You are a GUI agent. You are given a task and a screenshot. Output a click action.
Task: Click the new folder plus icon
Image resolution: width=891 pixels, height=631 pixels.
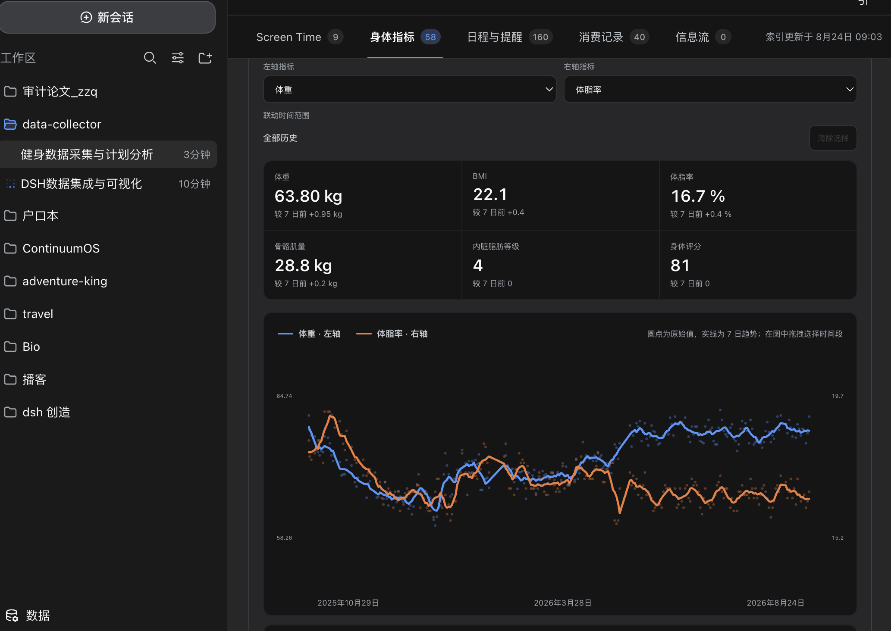coord(205,58)
